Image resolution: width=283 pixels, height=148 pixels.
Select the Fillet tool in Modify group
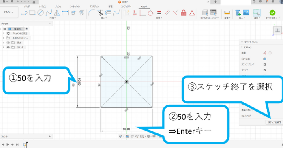92,13
